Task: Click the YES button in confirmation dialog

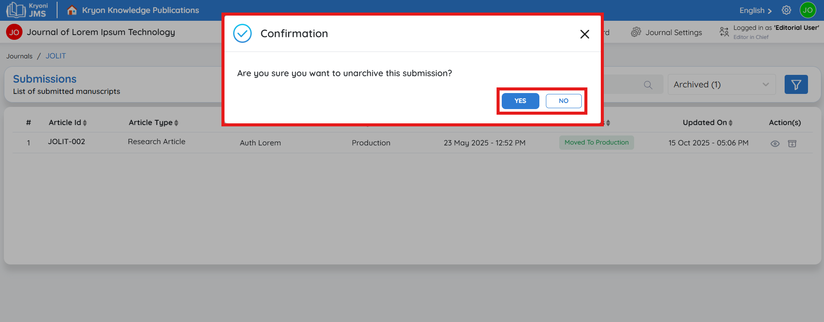Action: click(x=520, y=101)
